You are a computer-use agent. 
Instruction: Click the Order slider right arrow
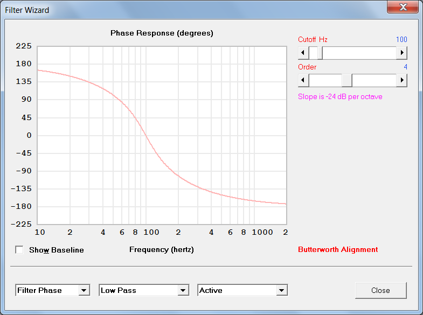coord(401,80)
